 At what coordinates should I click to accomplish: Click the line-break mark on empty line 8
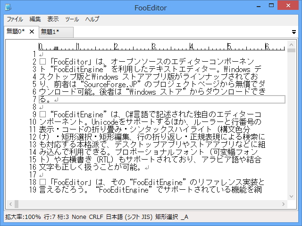41,107
